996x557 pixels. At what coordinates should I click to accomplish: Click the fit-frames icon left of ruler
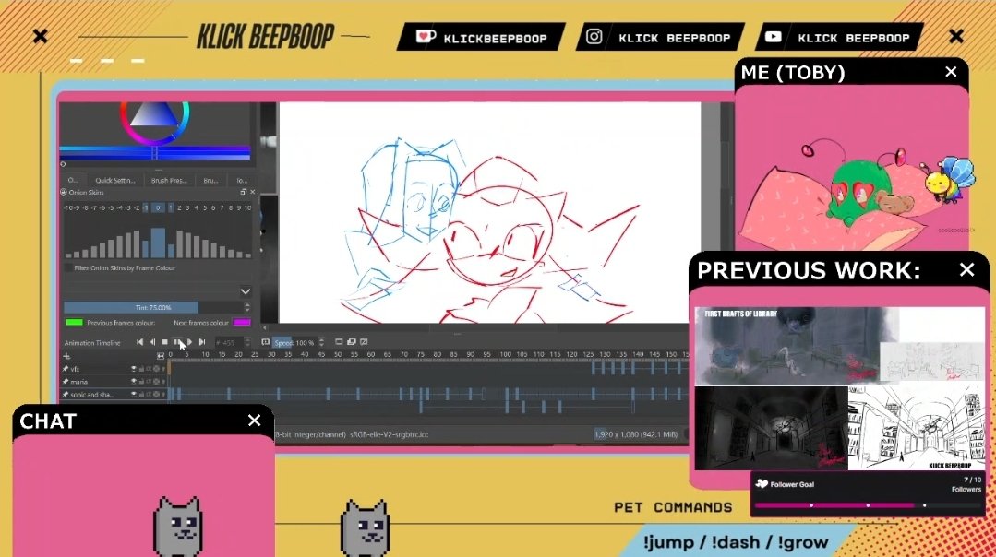click(x=161, y=356)
